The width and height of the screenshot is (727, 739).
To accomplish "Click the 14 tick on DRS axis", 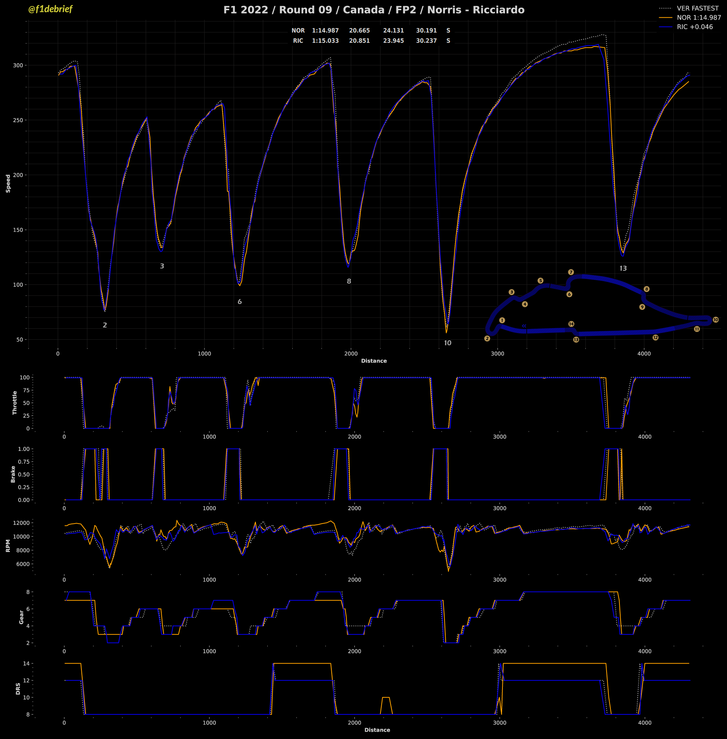I will pyautogui.click(x=27, y=663).
